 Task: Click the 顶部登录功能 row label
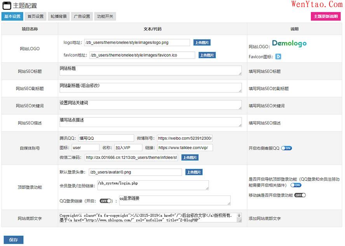point(30,187)
